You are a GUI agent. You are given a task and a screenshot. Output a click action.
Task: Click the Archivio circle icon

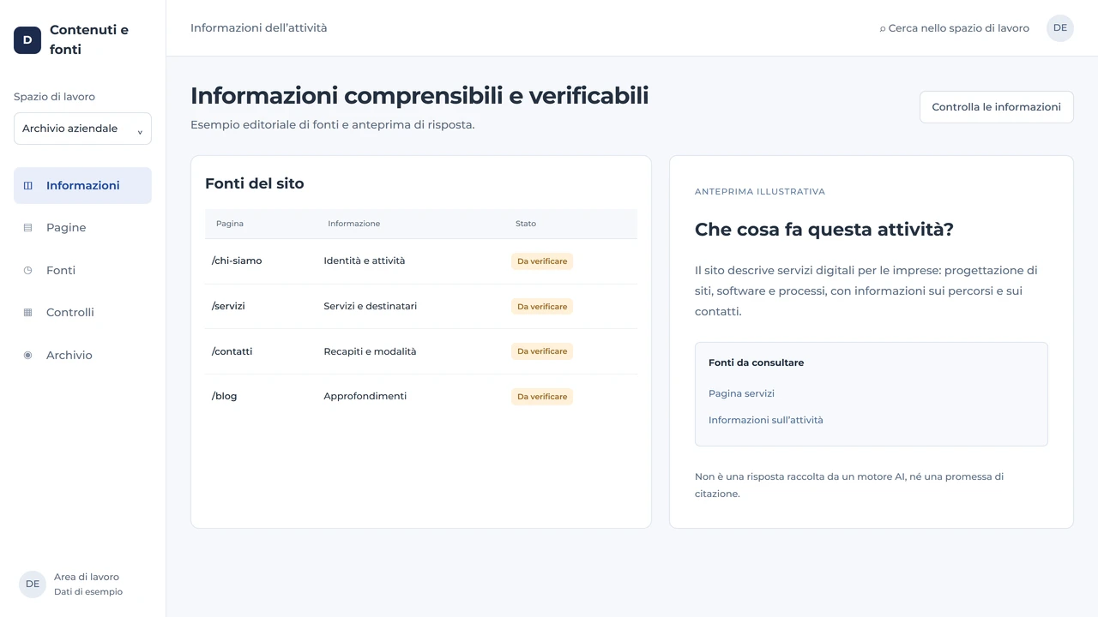click(27, 355)
